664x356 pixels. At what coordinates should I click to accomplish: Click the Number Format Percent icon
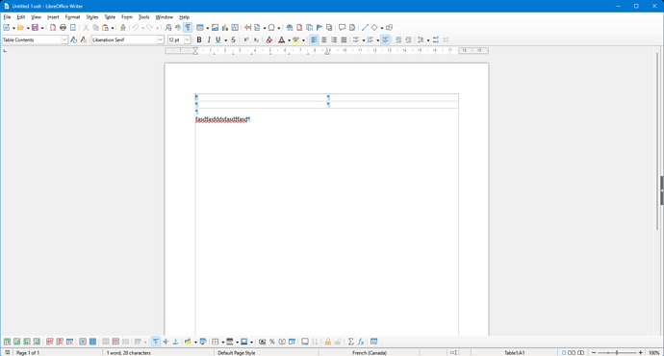pyautogui.click(x=272, y=342)
